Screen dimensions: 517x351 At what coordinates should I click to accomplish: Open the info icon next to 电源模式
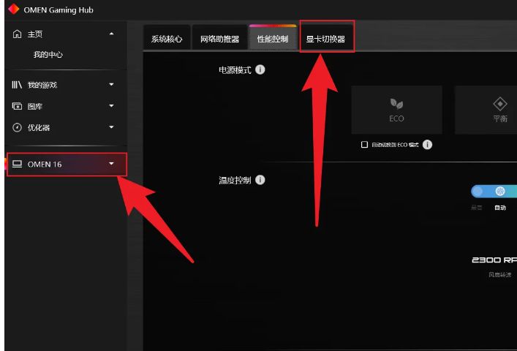pyautogui.click(x=260, y=70)
